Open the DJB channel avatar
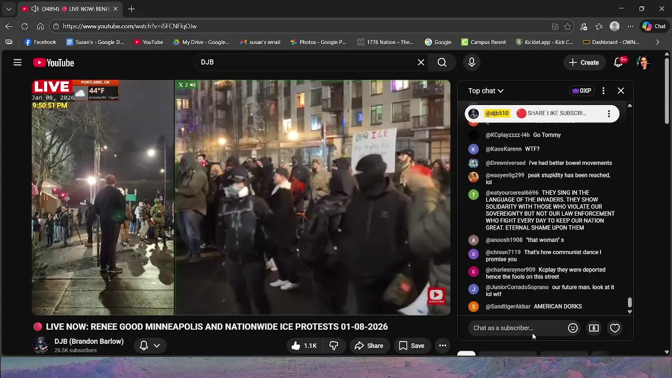Viewport: 672px width, 378px height. pos(40,345)
